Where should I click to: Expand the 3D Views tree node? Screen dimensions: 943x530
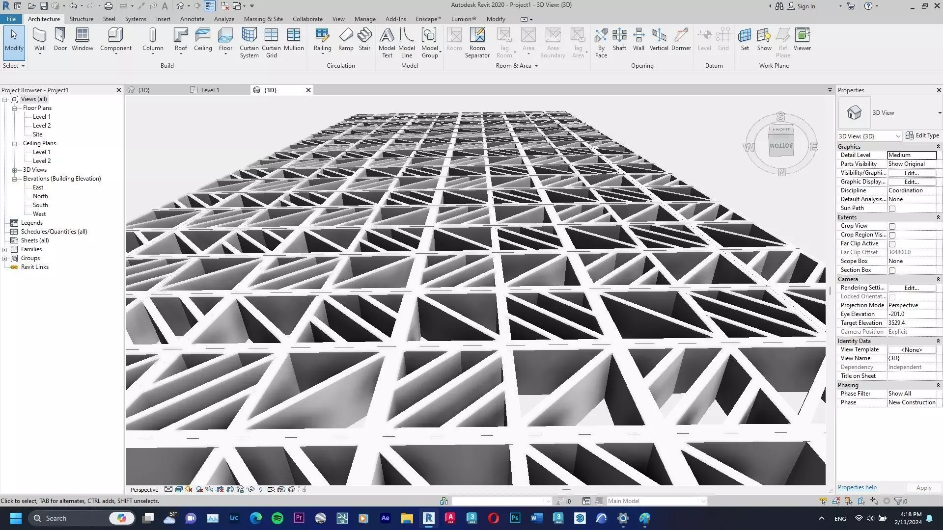pyautogui.click(x=15, y=170)
